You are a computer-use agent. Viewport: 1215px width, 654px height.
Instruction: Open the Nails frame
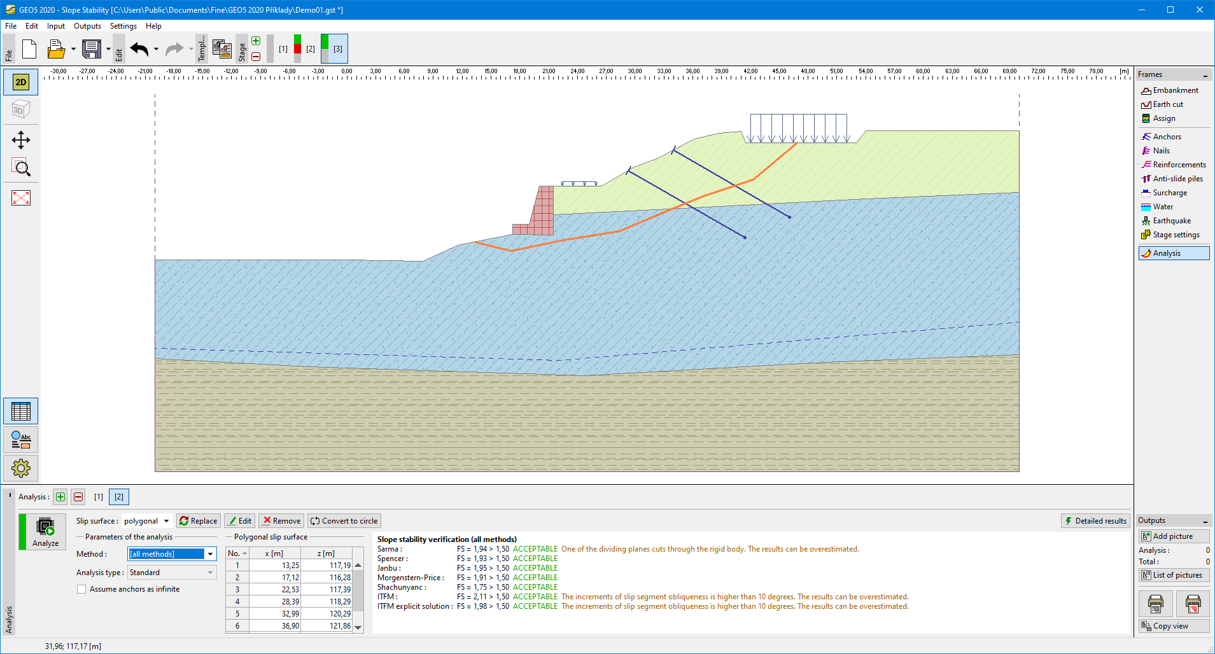point(1174,151)
